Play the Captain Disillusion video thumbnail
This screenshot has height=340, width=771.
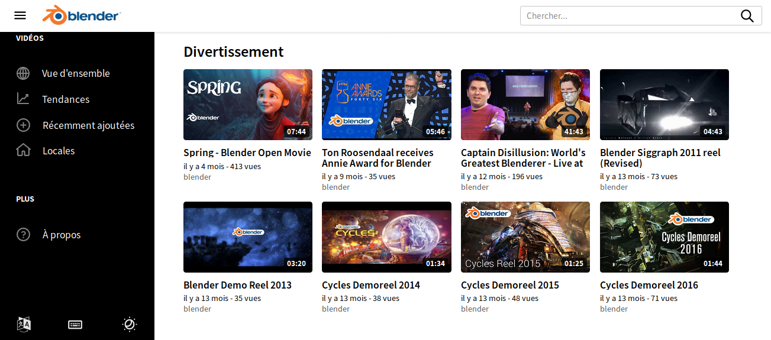pyautogui.click(x=525, y=105)
